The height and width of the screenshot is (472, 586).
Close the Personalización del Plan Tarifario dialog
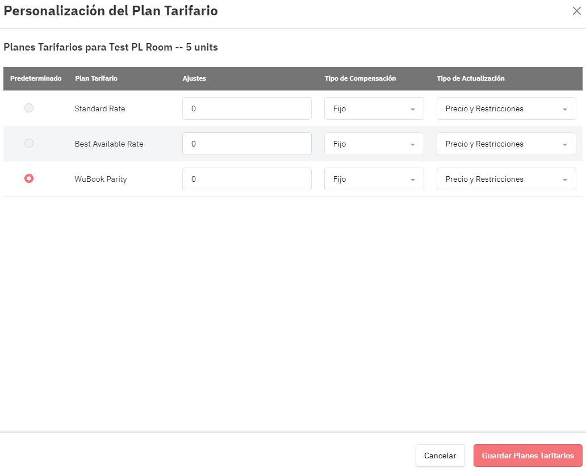click(x=577, y=11)
